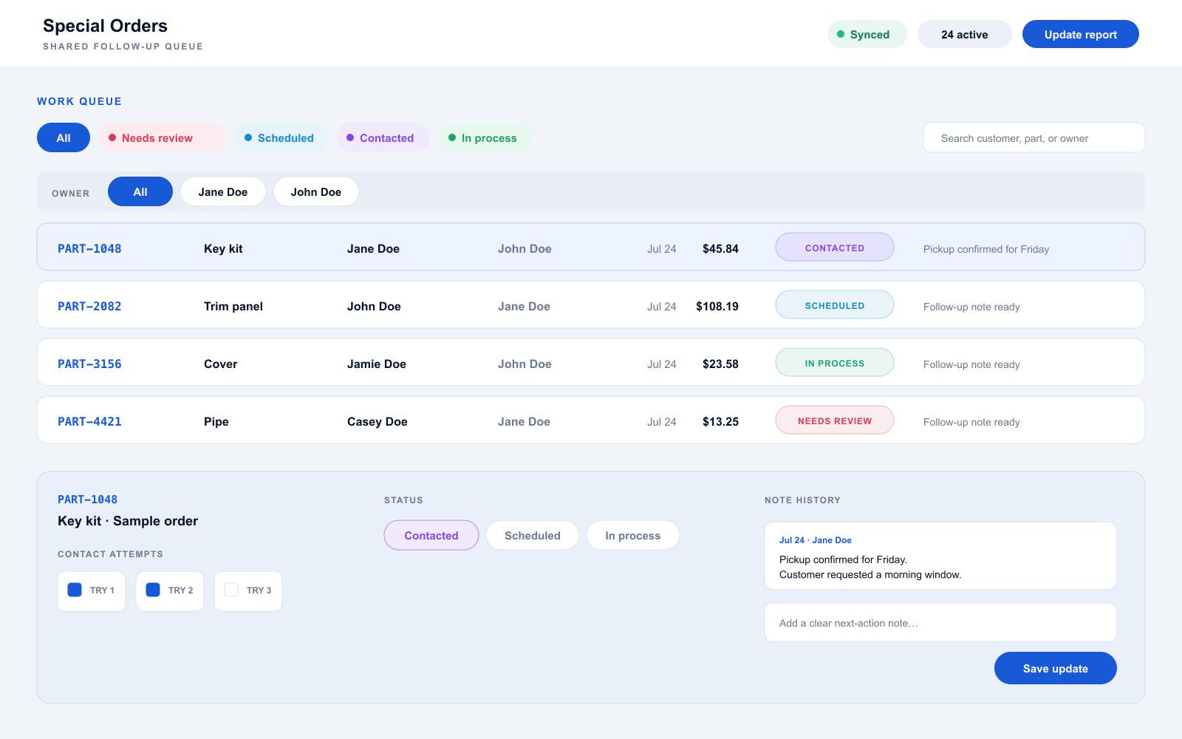This screenshot has height=739, width=1182.
Task: Open order PART-4421
Action: click(x=590, y=420)
